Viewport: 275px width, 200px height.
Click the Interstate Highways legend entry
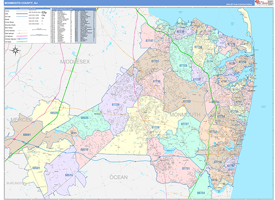(16, 39)
